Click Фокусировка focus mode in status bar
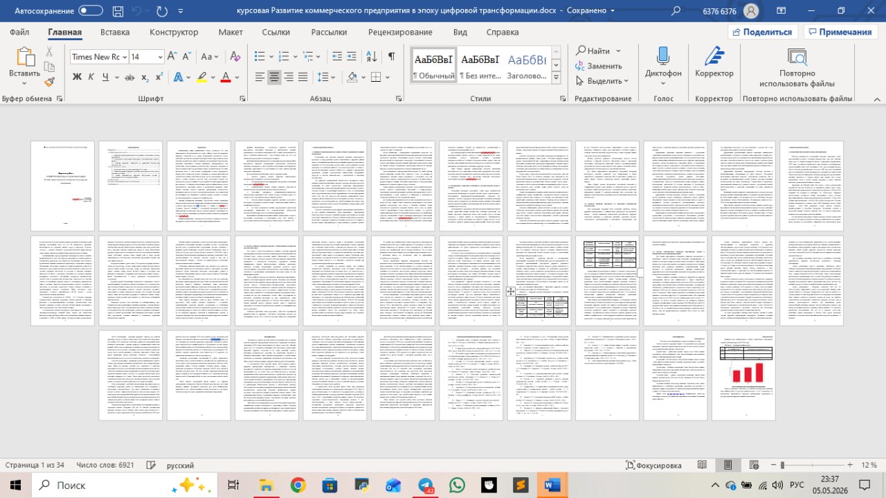 (653, 465)
